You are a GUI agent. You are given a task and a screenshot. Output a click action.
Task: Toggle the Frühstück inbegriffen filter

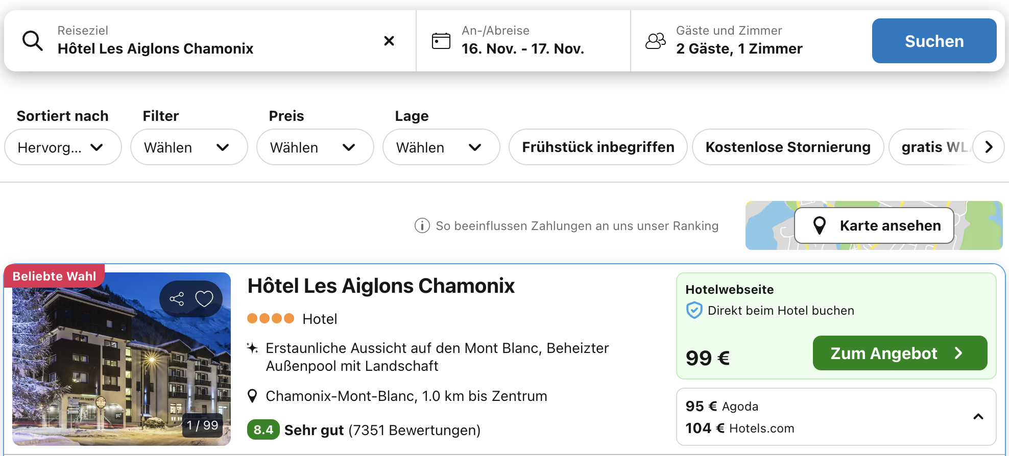coord(597,147)
